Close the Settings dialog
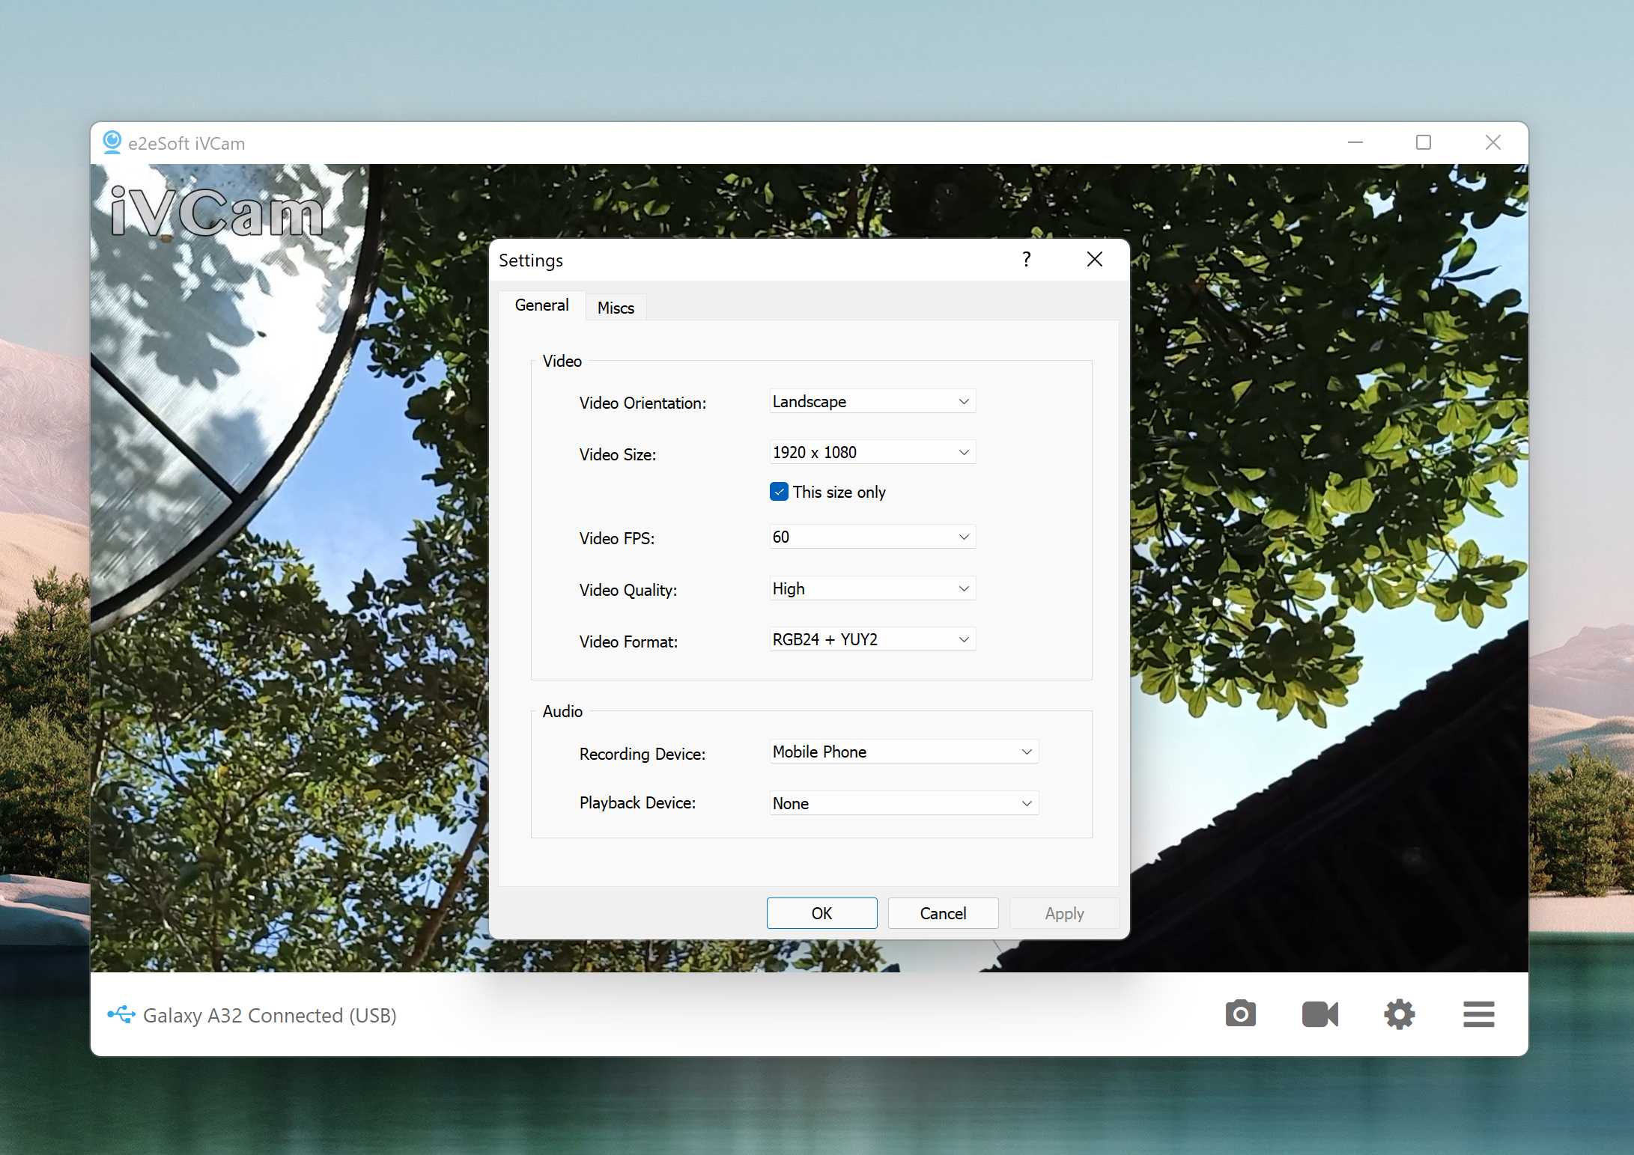Viewport: 1634px width, 1155px height. pos(1094,259)
